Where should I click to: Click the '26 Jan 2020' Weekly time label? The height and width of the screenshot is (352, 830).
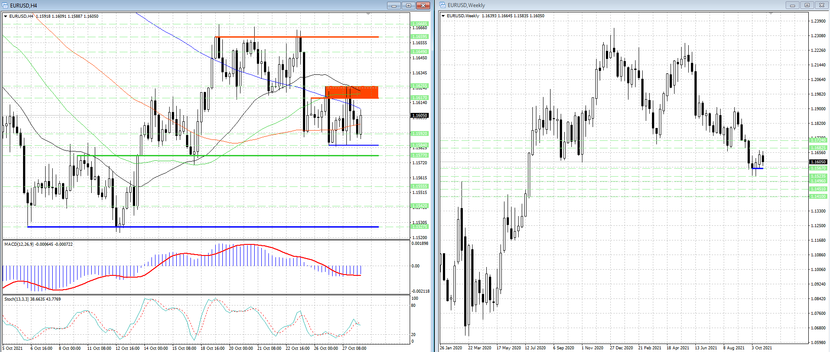[451, 348]
